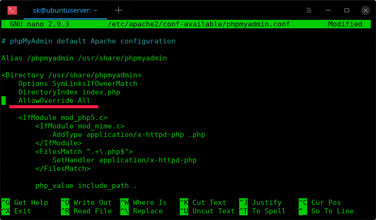The image size is (376, 220).
Task: Maximize the terminal window
Action: [x=347, y=10]
